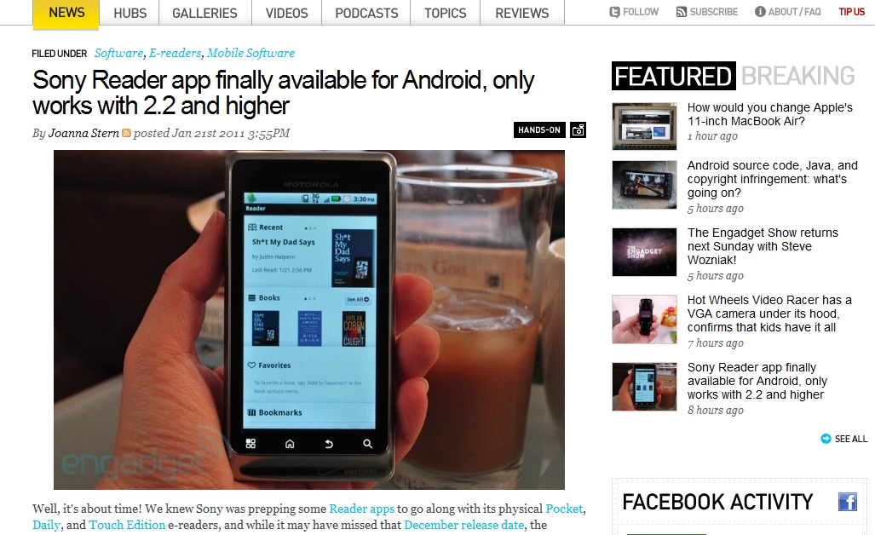Click the TIP US link
The height and width of the screenshot is (535, 875).
click(851, 12)
